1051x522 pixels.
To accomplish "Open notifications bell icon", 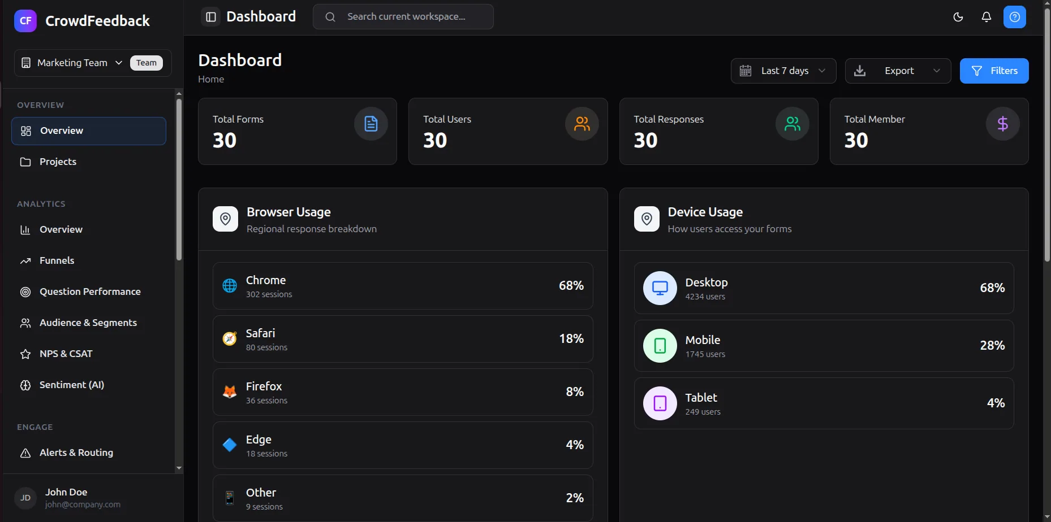I will 987,17.
